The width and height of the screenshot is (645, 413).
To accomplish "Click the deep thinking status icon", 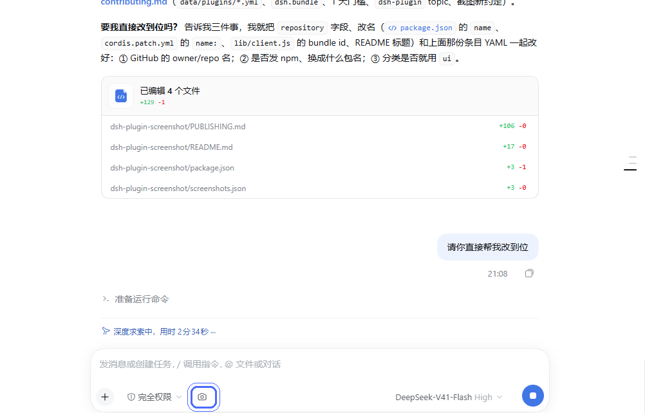I will point(106,331).
